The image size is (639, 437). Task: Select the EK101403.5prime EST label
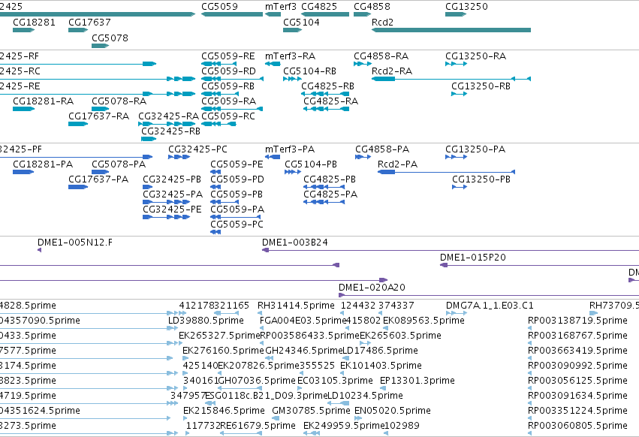click(381, 365)
